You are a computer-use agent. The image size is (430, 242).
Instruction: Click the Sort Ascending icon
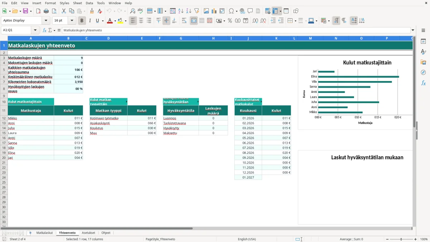[181, 11]
